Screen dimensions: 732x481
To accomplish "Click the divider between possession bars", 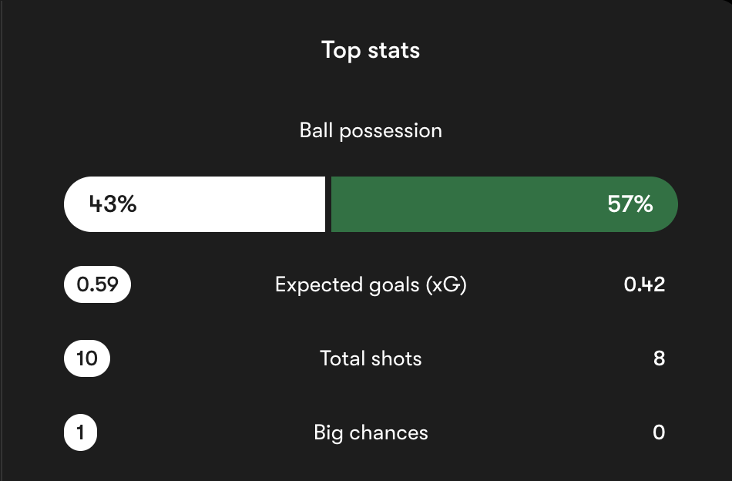I will coord(328,204).
